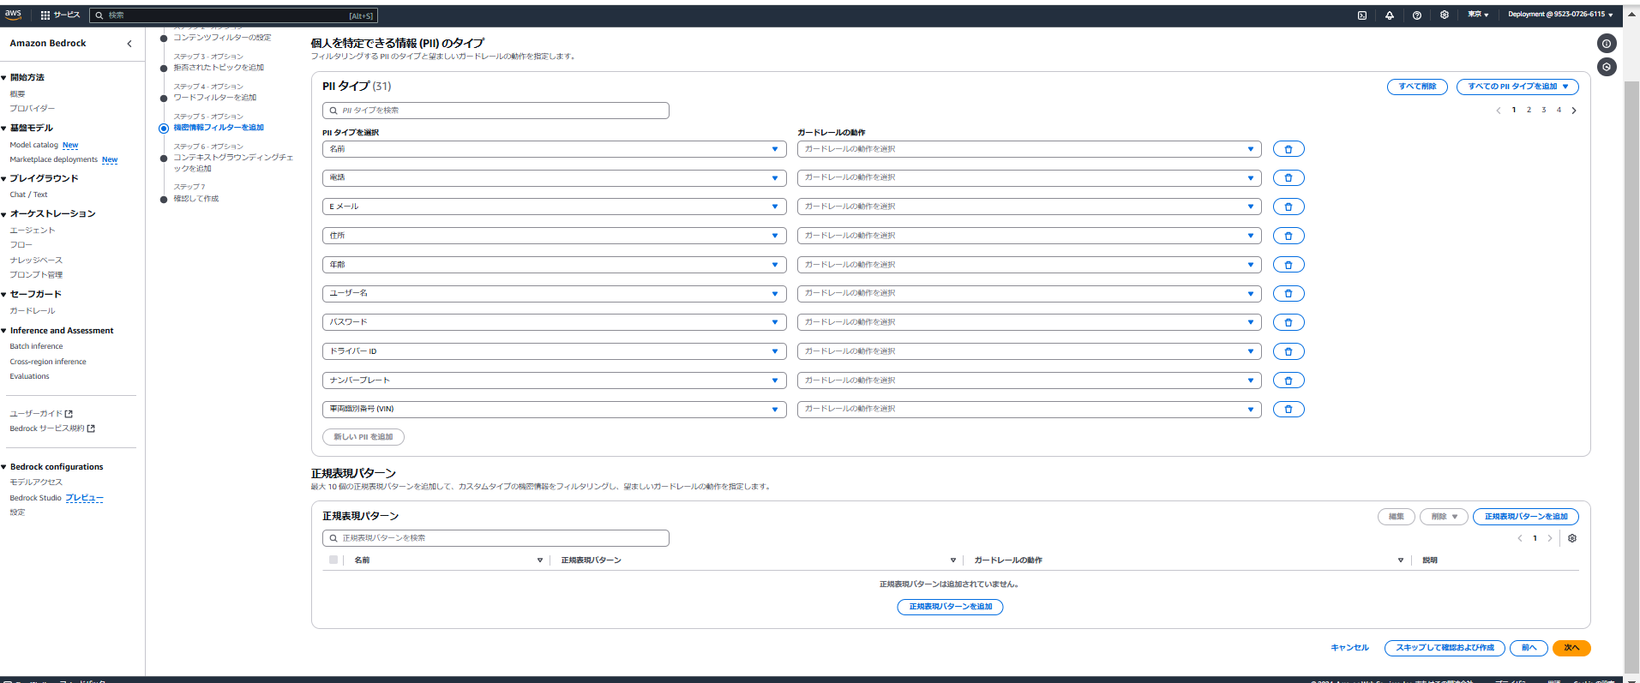
Task: Open Model catalog in the sidebar
Action: point(34,145)
